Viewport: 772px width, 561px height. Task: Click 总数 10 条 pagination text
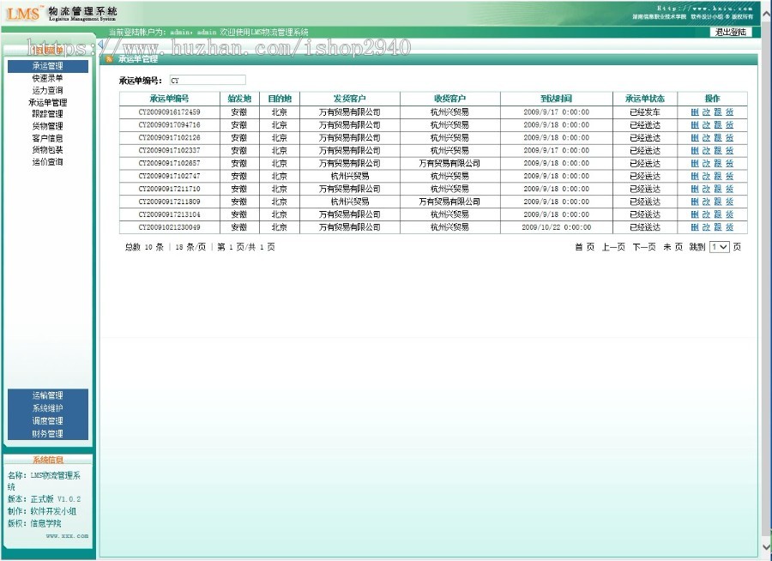[x=144, y=247]
